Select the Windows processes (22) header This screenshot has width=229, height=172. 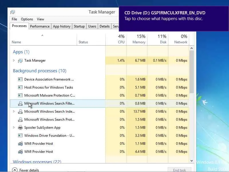(37, 161)
